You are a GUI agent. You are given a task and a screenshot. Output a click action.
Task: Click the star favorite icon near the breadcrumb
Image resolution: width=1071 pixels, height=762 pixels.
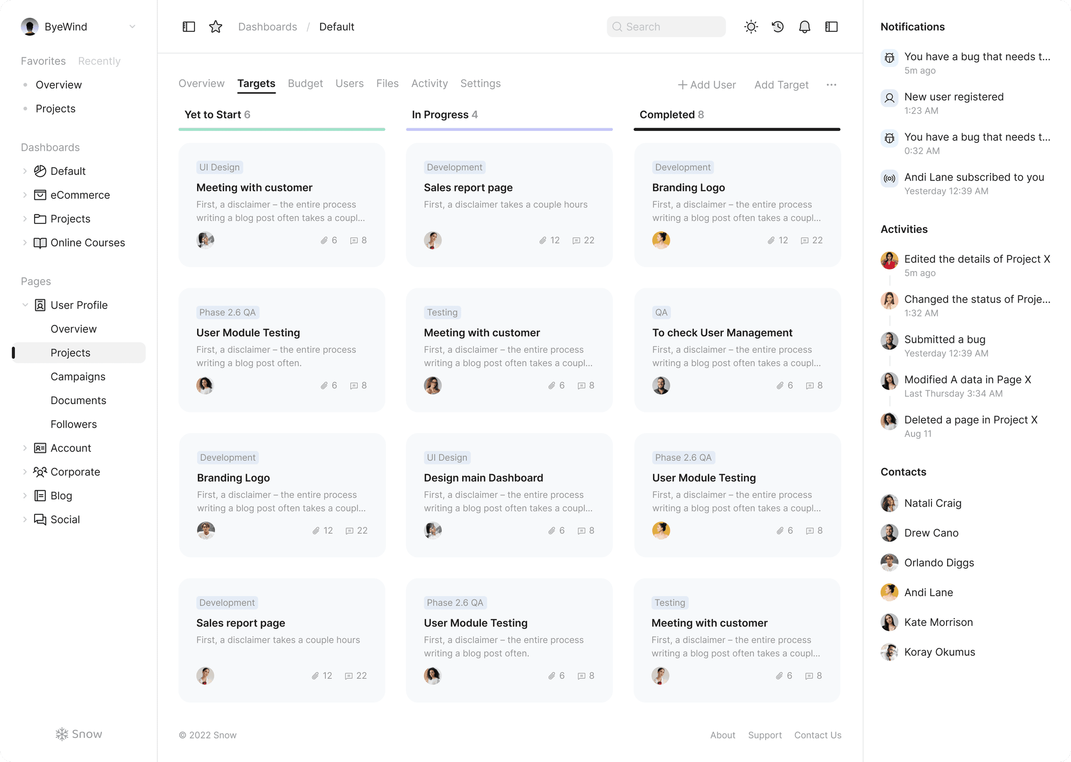(215, 26)
